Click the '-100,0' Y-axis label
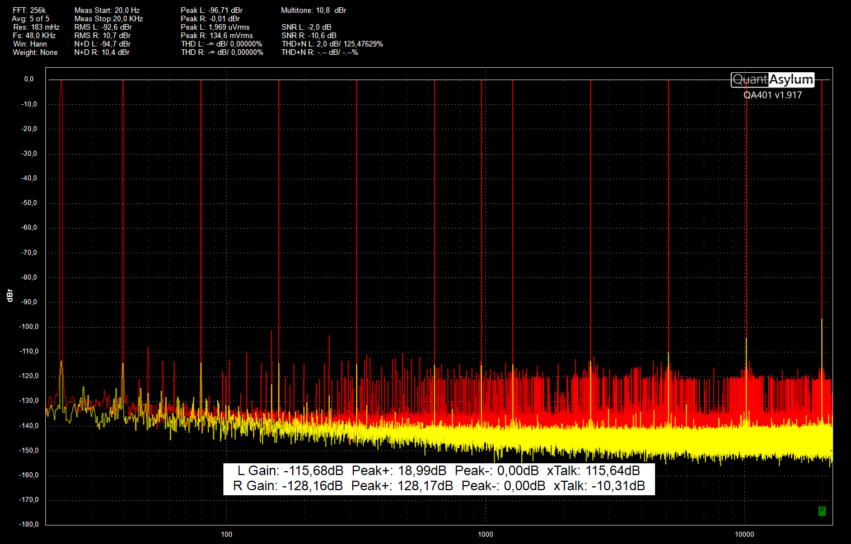 coord(29,327)
